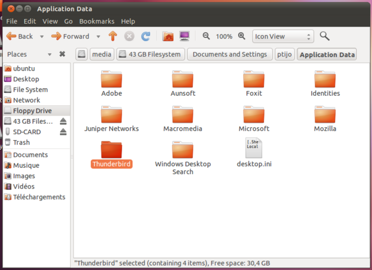372x270 pixels.
Task: Jump to media in the path bar
Action: (102, 54)
